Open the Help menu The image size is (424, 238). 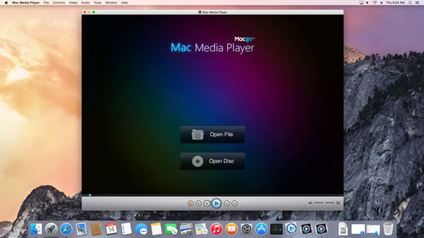[x=124, y=2]
